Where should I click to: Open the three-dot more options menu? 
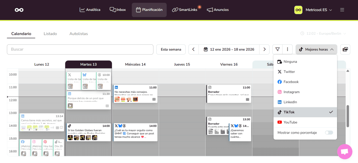click(x=287, y=49)
